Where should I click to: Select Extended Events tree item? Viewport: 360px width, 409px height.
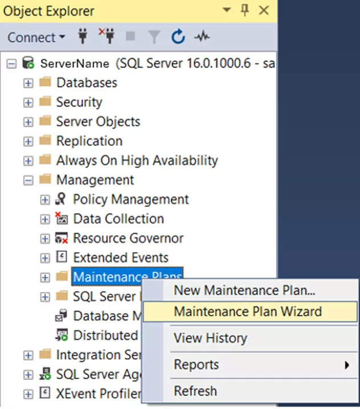pos(121,257)
